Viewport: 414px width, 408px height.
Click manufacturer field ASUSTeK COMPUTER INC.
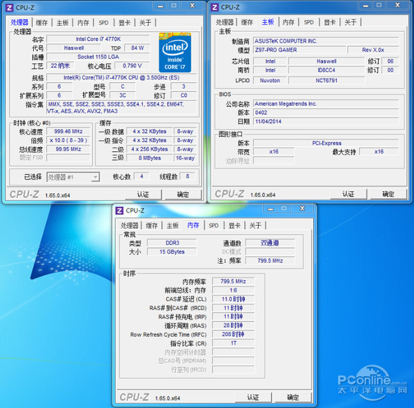coord(326,41)
